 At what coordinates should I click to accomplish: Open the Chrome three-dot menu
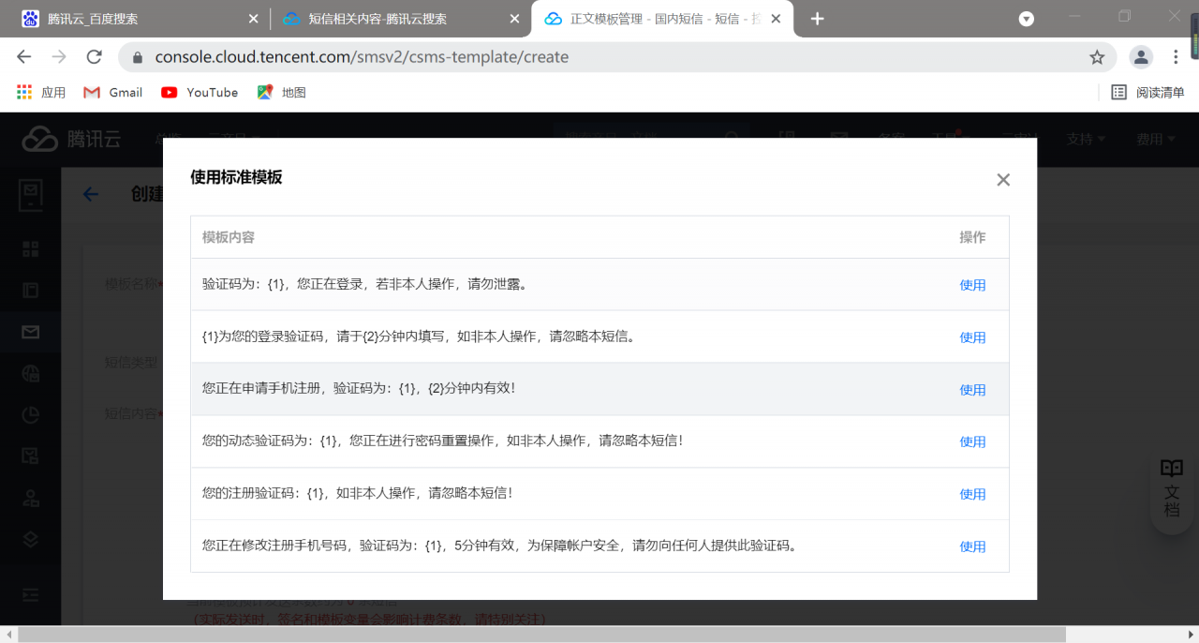coord(1176,57)
